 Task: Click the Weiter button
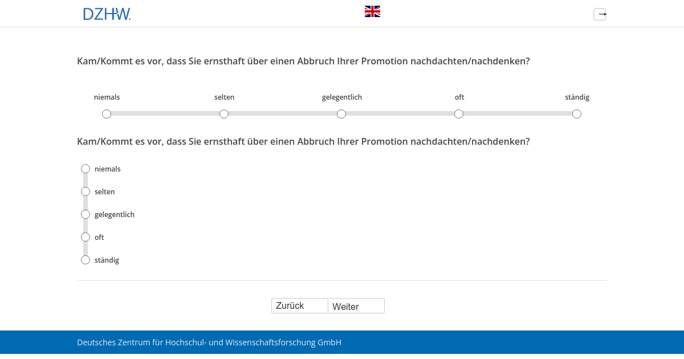click(x=356, y=306)
